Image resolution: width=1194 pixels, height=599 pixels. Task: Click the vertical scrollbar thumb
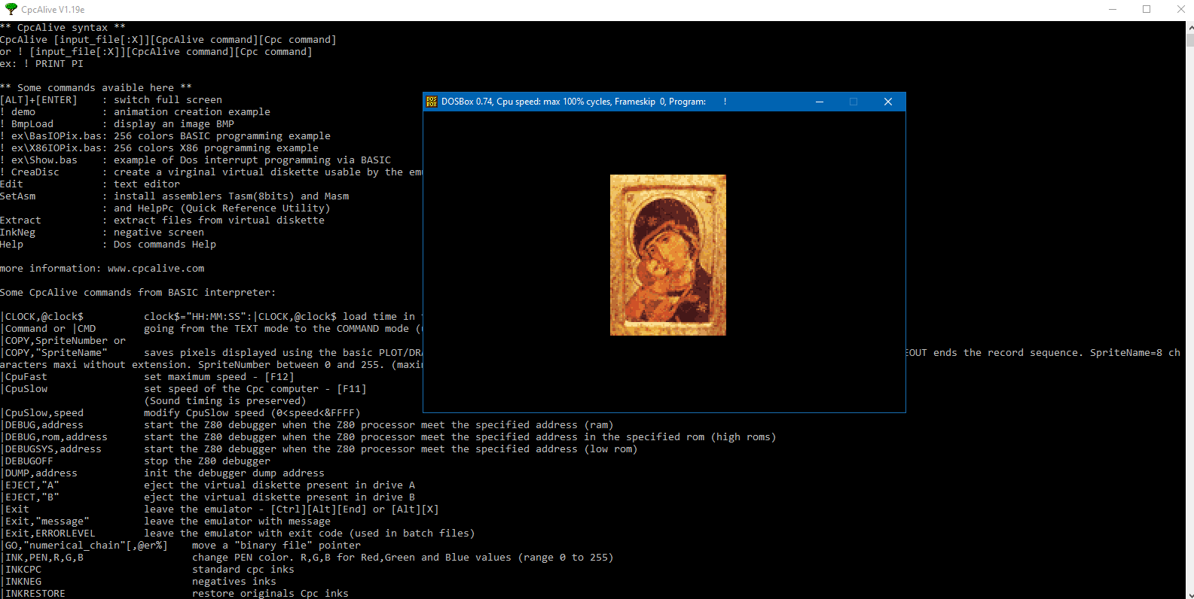click(x=1190, y=38)
